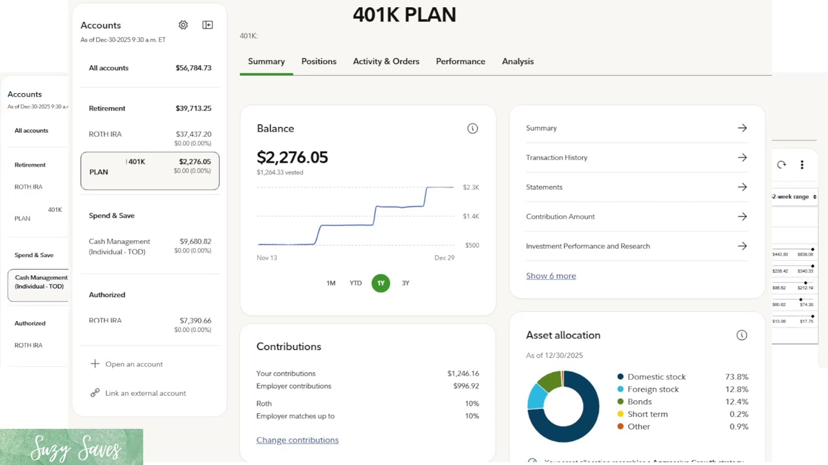Click the arrow next to Transaction History
The height and width of the screenshot is (465, 828).
point(742,158)
